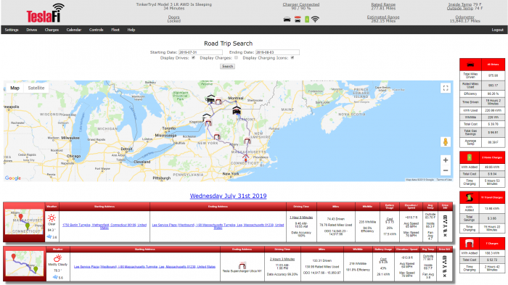Image resolution: width=508 pixels, height=285 pixels.
Task: Click the Wi-Fi signal icon in header
Action: (x=315, y=20)
